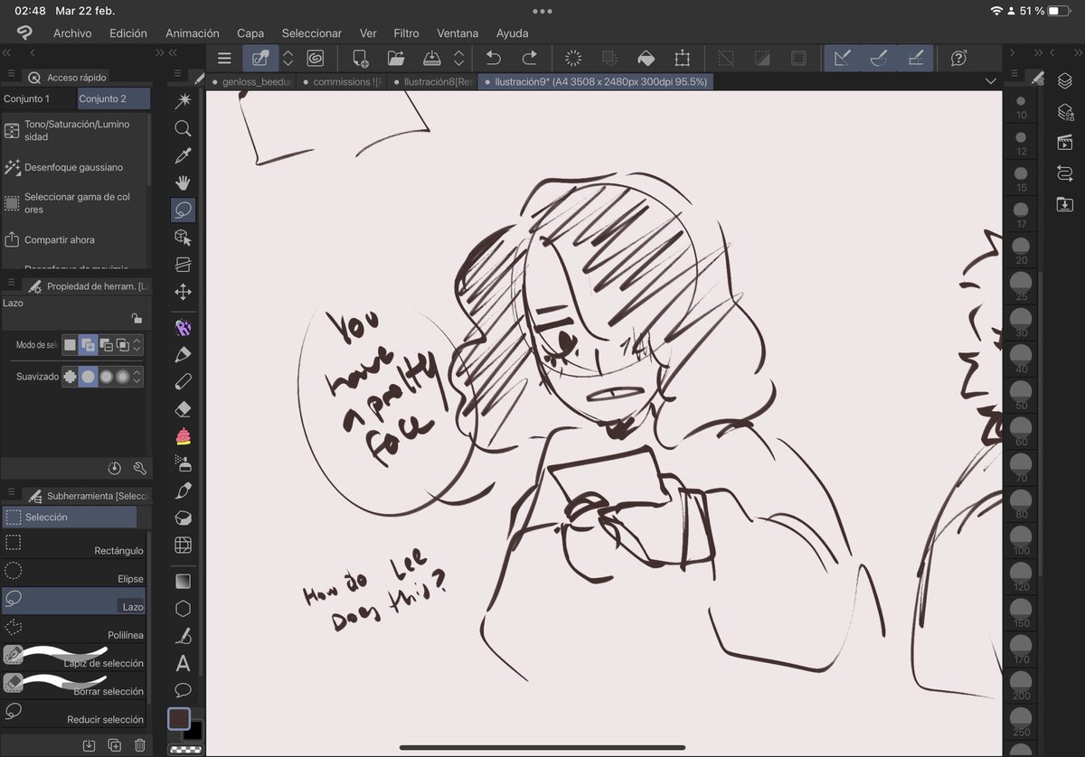Choose the Elipse sub tool

[73, 573]
